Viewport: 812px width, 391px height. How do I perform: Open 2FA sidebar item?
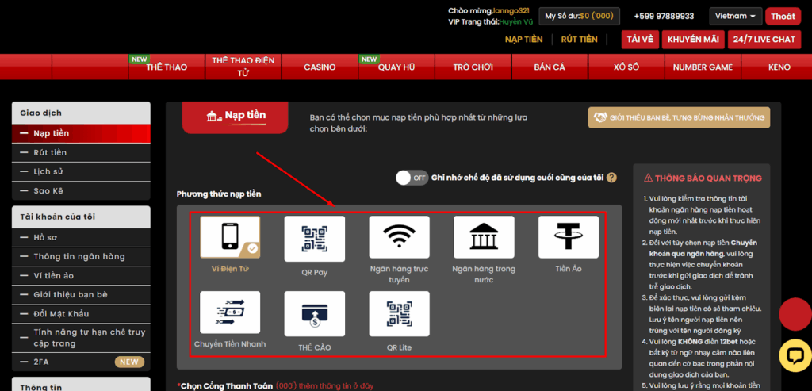(x=82, y=362)
